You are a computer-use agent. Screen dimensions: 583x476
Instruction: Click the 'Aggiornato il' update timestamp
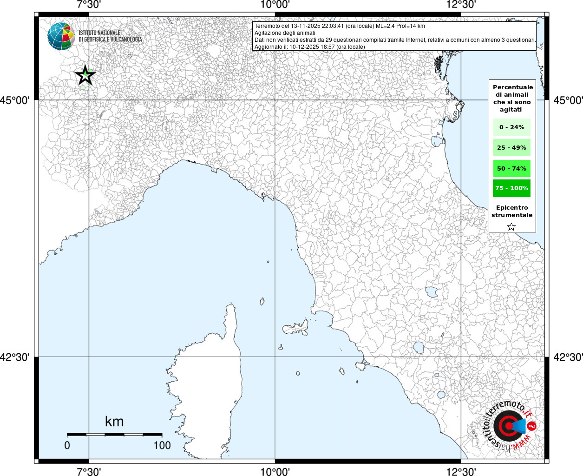click(310, 47)
